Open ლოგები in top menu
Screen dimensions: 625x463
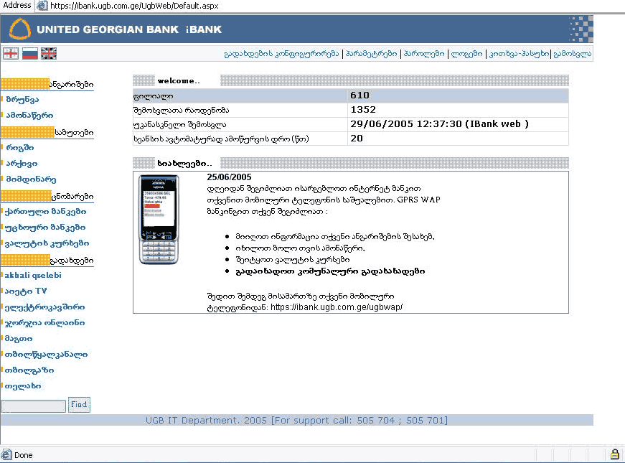[x=466, y=53]
